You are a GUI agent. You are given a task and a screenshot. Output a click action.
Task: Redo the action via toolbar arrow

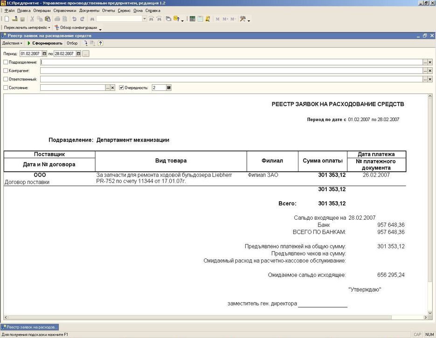pyautogui.click(x=82, y=19)
